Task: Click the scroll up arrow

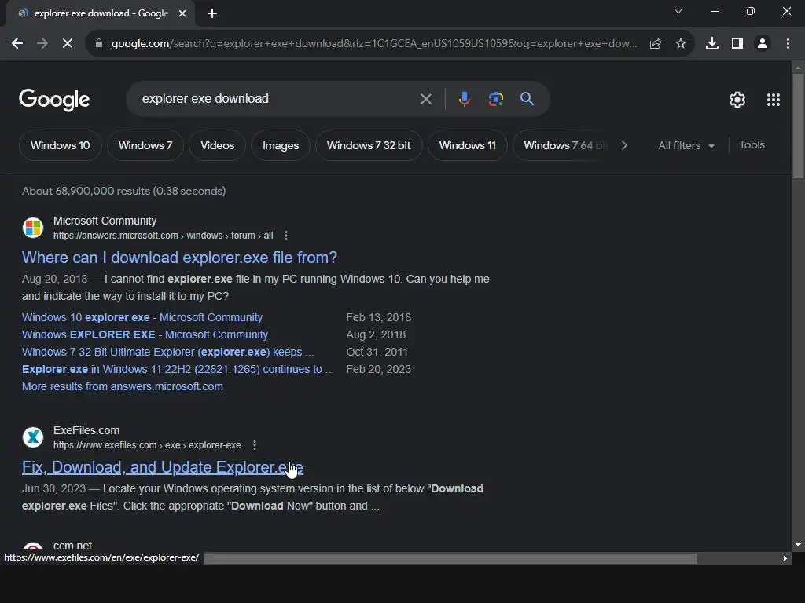Action: [798, 68]
